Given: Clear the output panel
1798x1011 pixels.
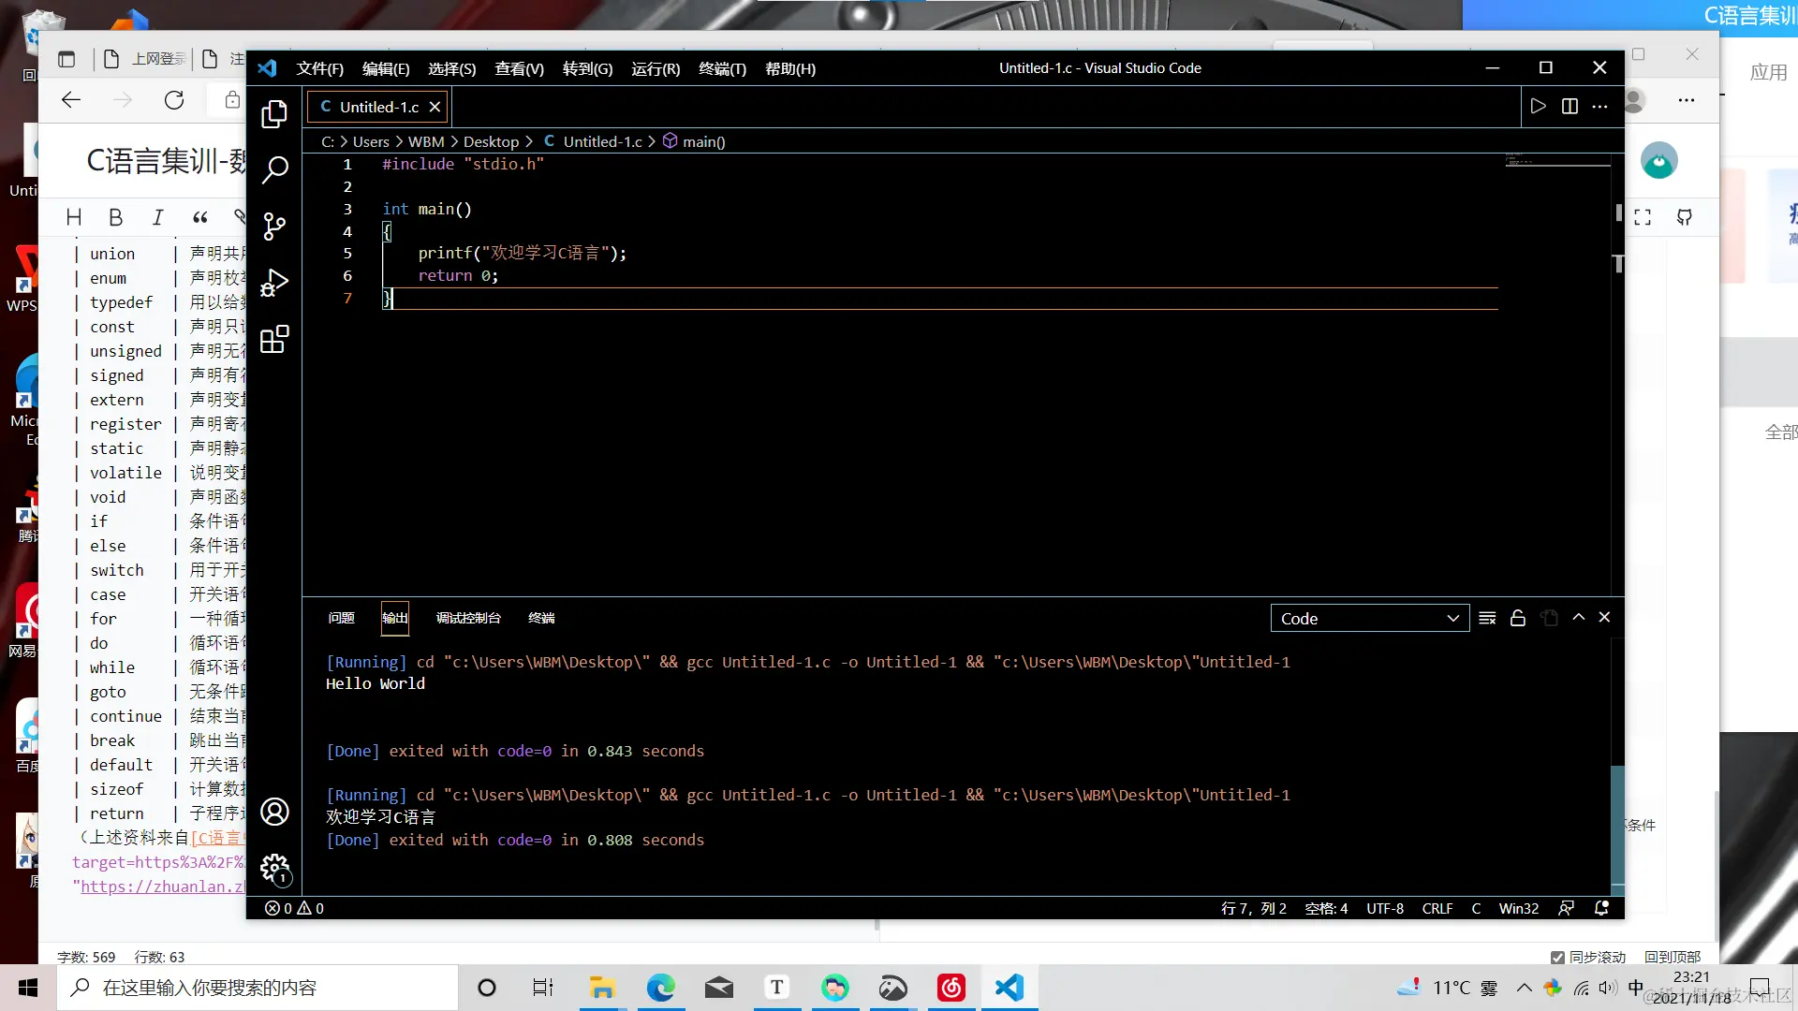Looking at the screenshot, I should pyautogui.click(x=1487, y=618).
